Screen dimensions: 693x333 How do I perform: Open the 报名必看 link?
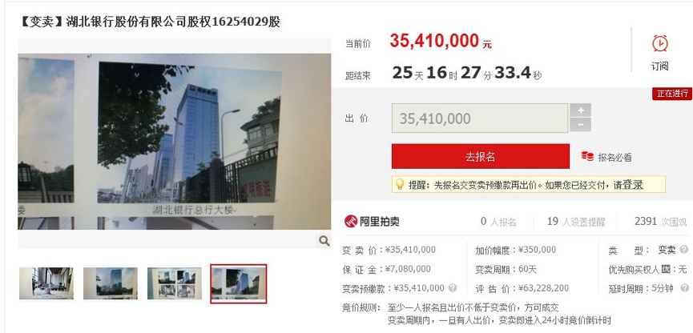[x=614, y=157]
